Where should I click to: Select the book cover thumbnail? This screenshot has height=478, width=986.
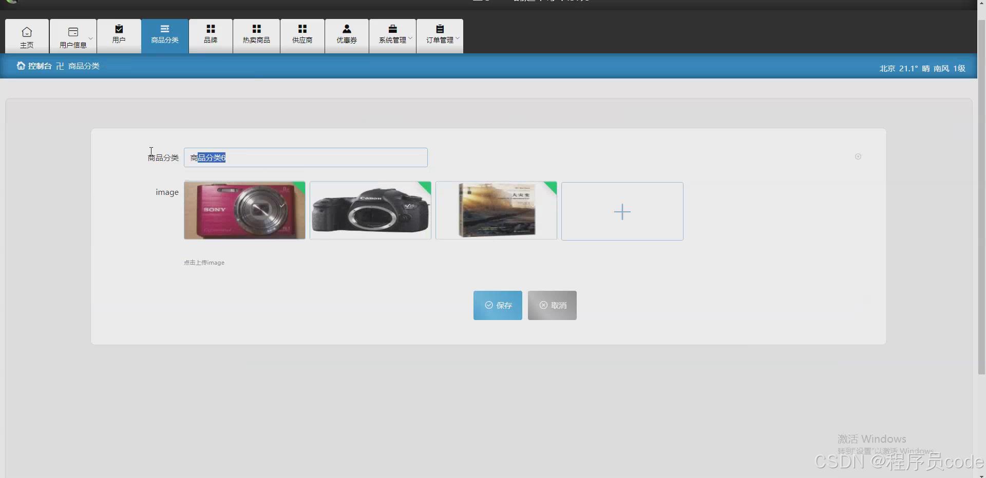coord(496,210)
